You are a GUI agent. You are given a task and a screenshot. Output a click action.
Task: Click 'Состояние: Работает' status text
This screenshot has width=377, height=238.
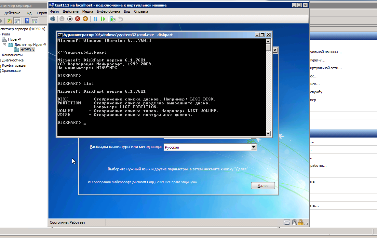click(x=68, y=222)
